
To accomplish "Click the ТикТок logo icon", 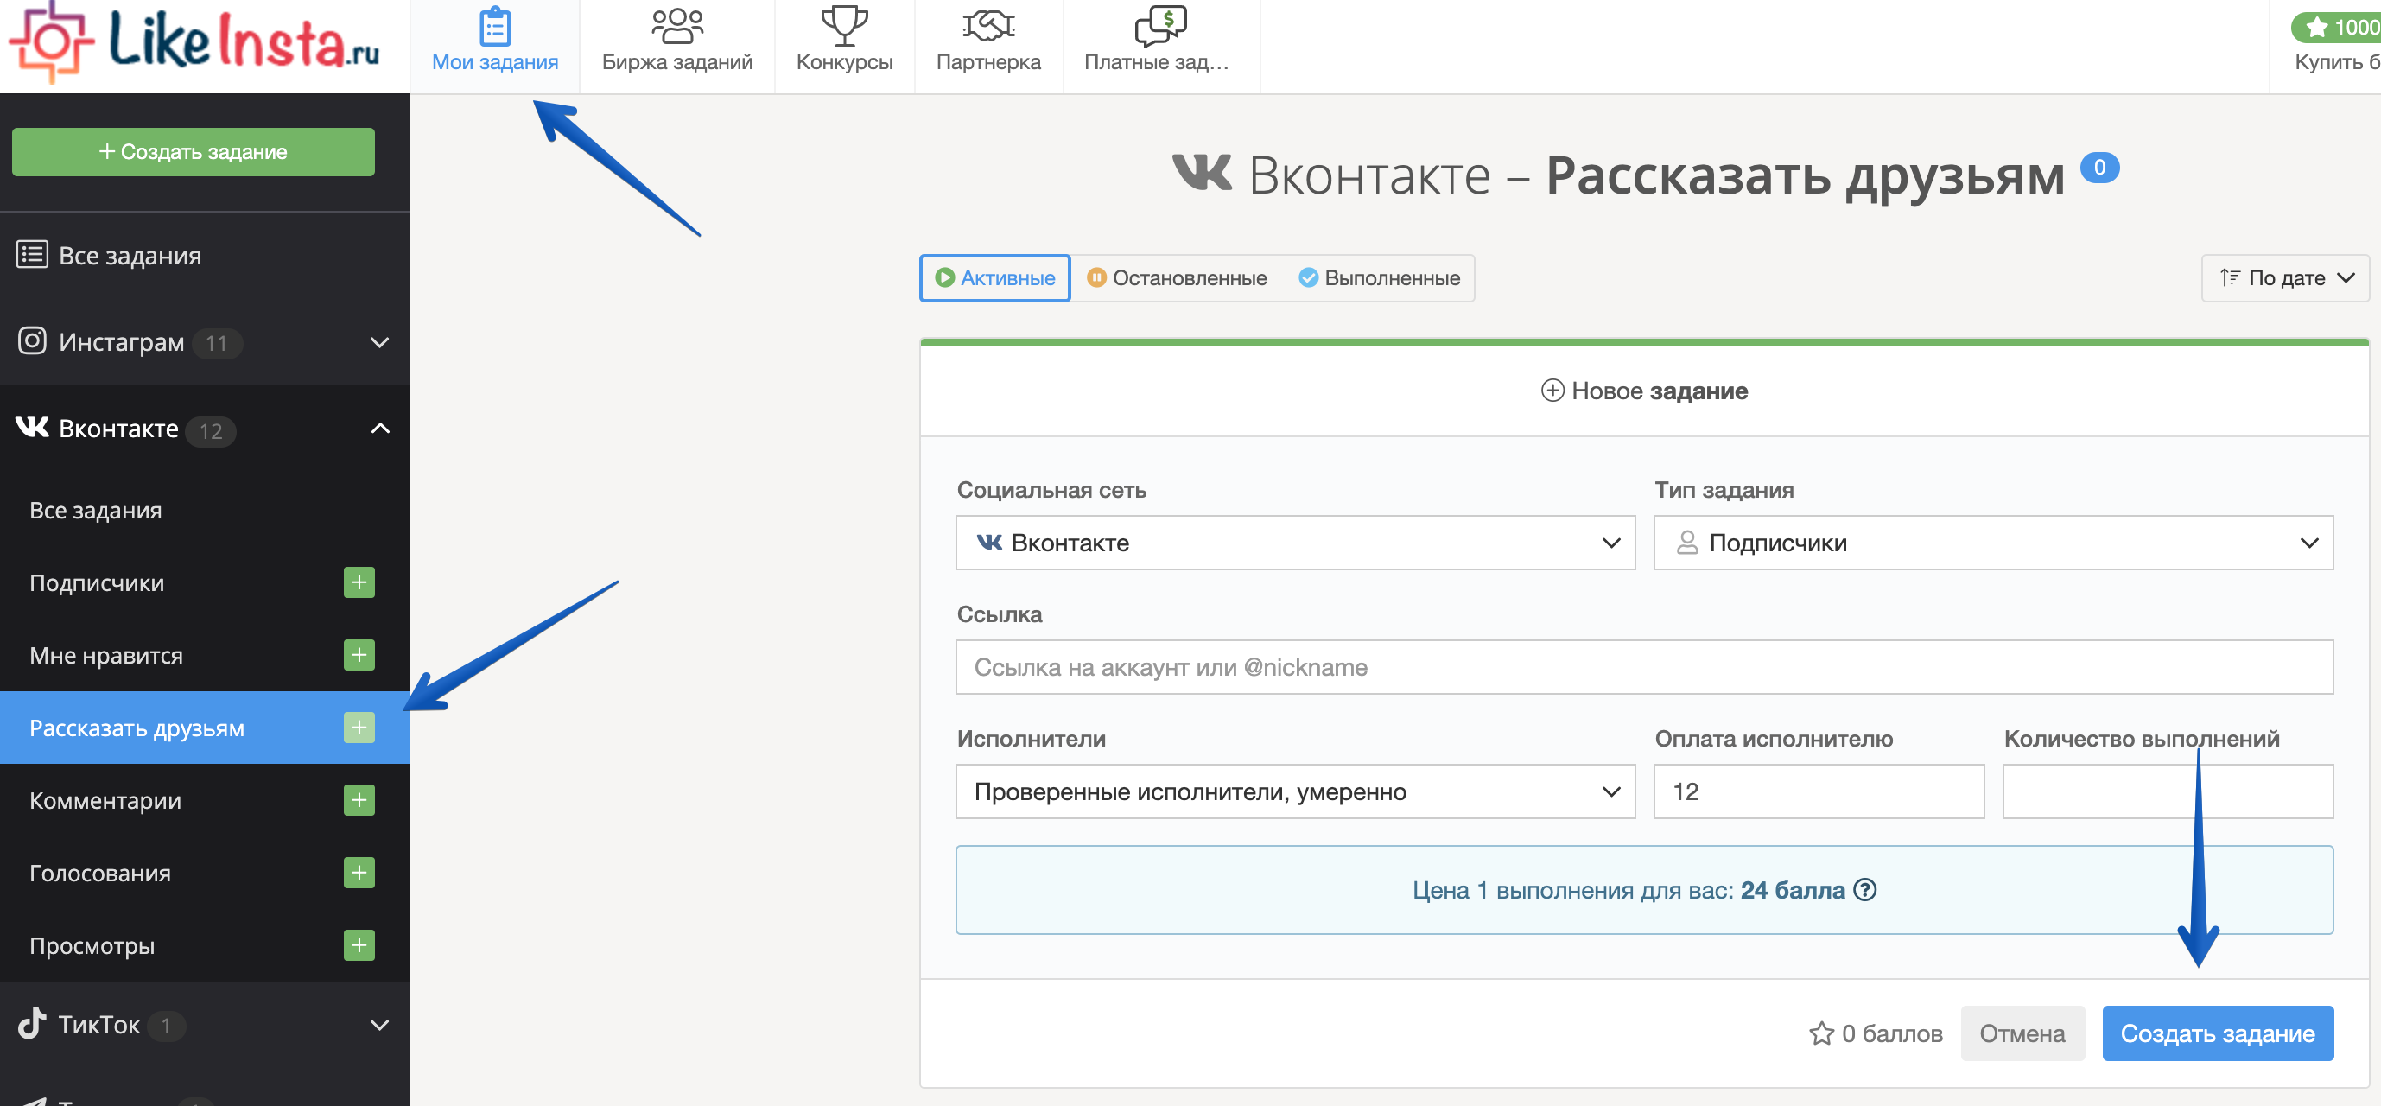I will coord(31,1023).
